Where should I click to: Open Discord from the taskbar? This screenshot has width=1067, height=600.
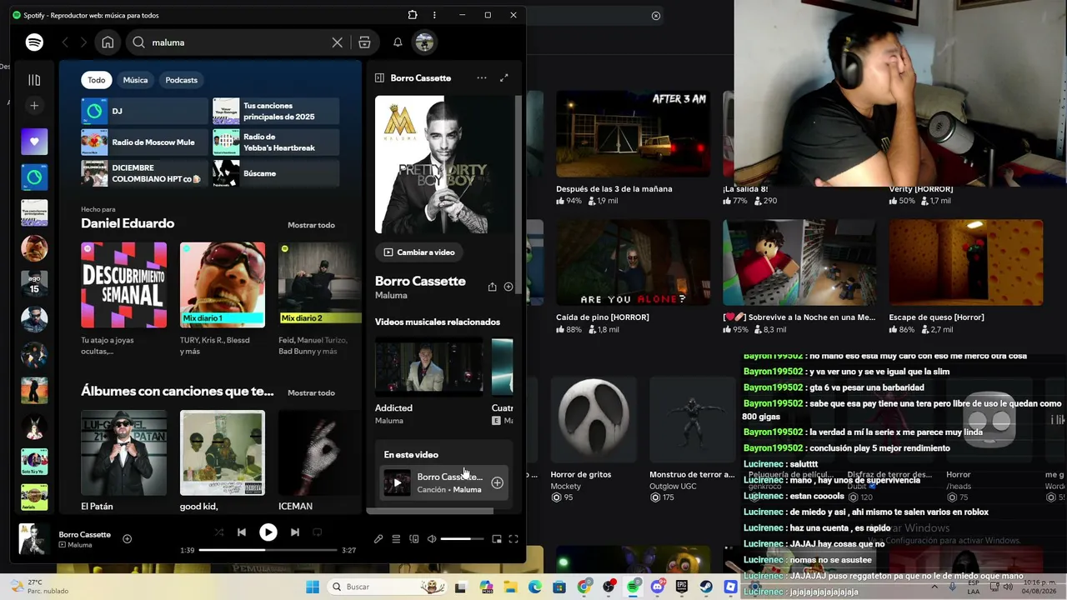click(x=658, y=587)
